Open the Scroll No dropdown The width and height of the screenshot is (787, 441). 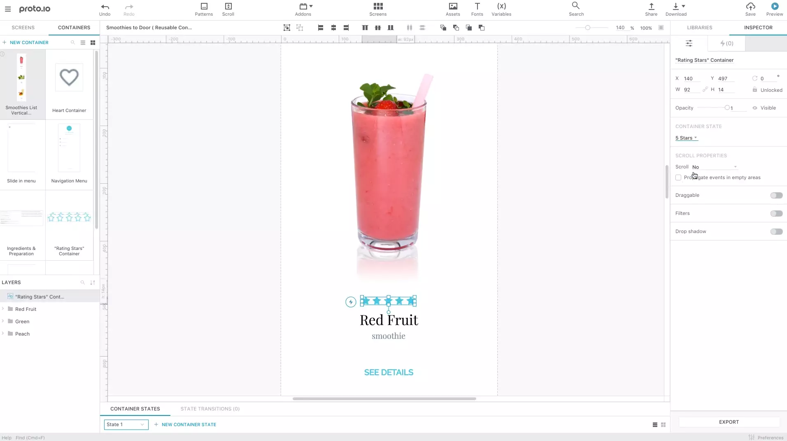click(x=715, y=167)
